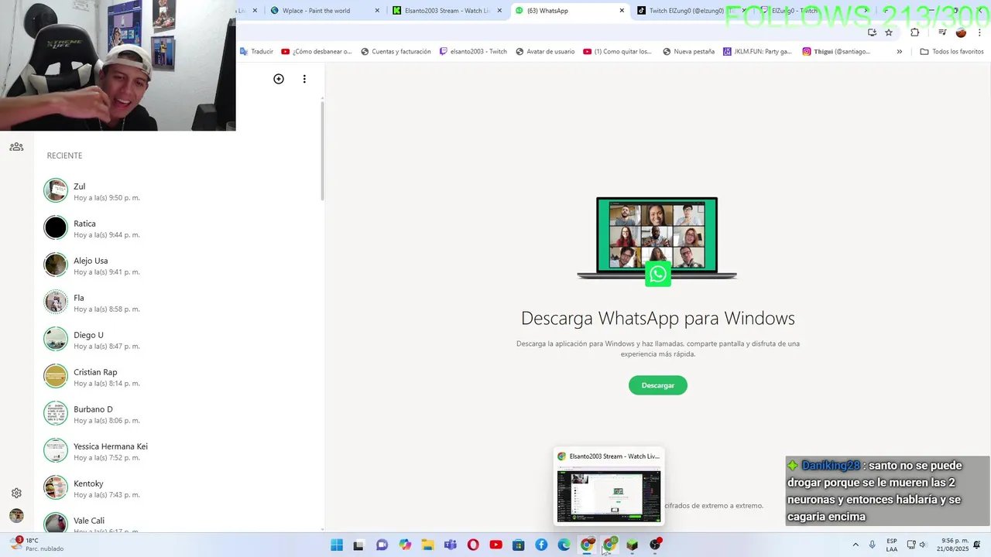Expand hidden bookmarks chevron

coord(899,52)
